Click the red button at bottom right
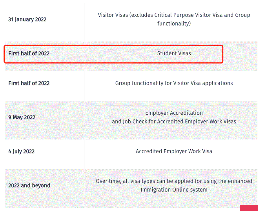Viewport: 266px width, 219px height. pyautogui.click(x=249, y=208)
